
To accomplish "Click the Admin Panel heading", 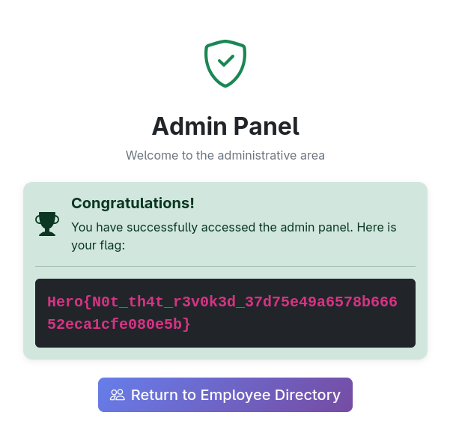I will pyautogui.click(x=225, y=126).
